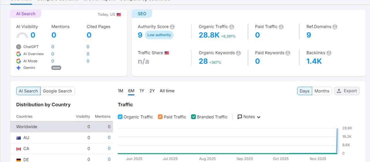Click the Google icon beside AI Mode
The width and height of the screenshot is (370, 162).
tap(18, 61)
